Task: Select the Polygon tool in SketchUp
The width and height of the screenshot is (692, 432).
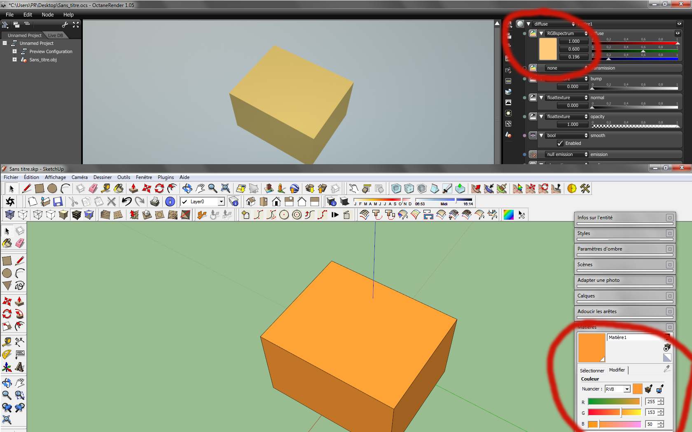Action: (x=7, y=286)
